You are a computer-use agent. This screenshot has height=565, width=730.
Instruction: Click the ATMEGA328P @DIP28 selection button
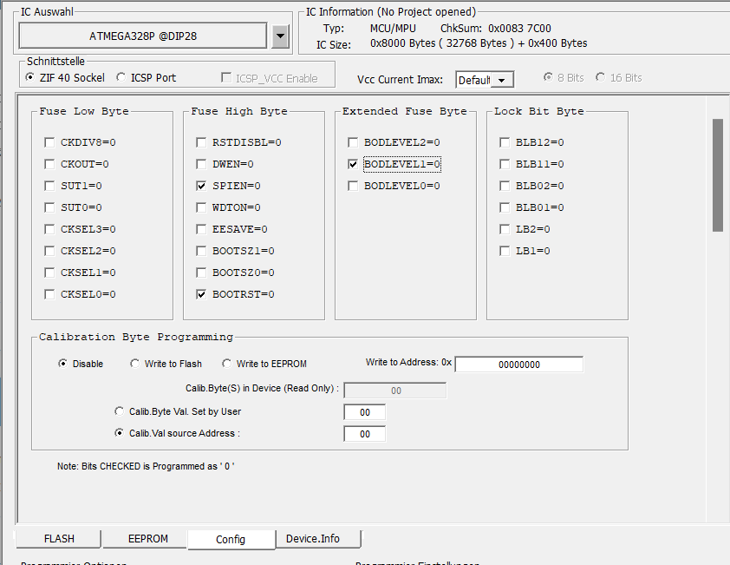(x=143, y=36)
